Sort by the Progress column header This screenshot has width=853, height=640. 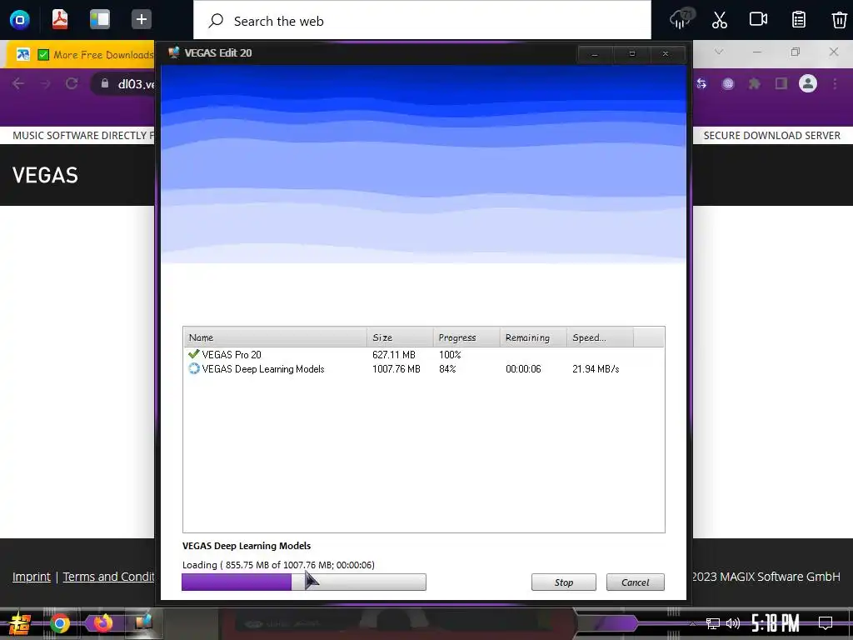tap(466, 337)
